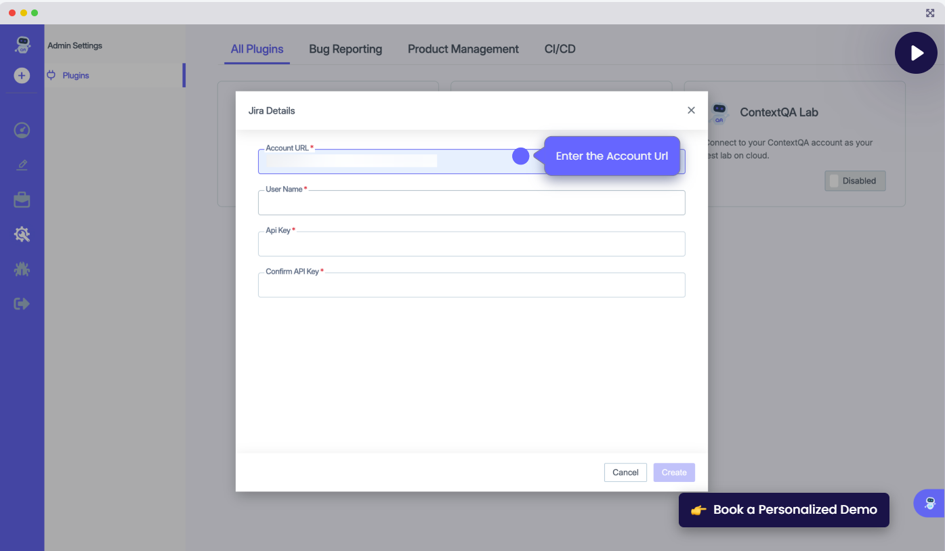This screenshot has height=551, width=945.
Task: Click the ContextQA robot logo in sidebar
Action: (x=22, y=45)
